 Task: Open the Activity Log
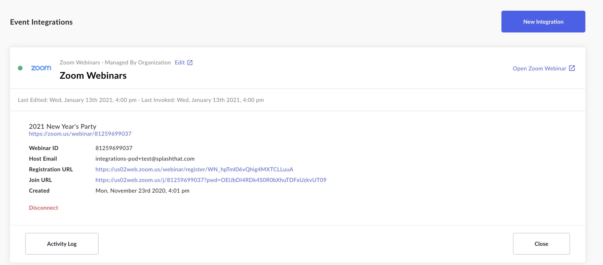[x=62, y=244]
